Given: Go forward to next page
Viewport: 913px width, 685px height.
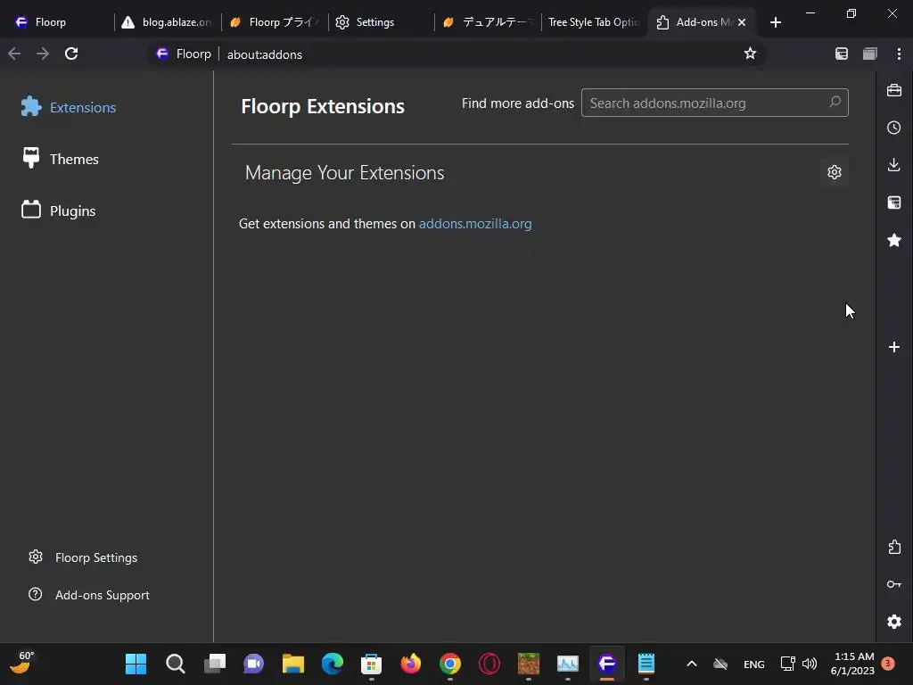Looking at the screenshot, I should [x=43, y=54].
